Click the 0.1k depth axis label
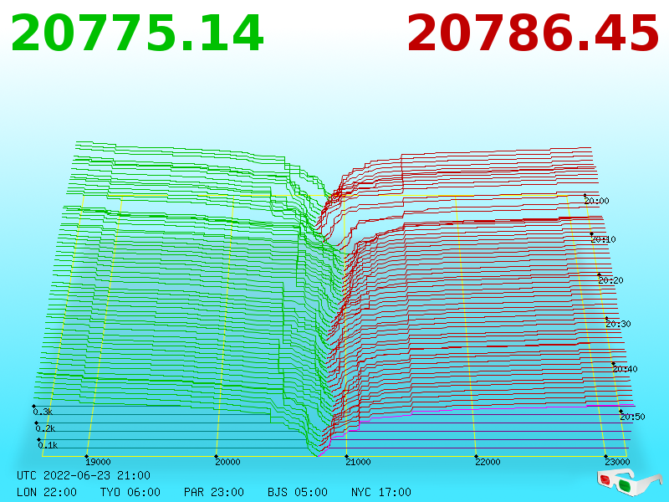This screenshot has height=502, width=669. coord(48,445)
